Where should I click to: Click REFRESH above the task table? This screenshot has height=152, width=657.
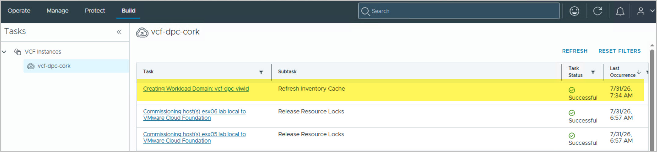click(x=575, y=51)
